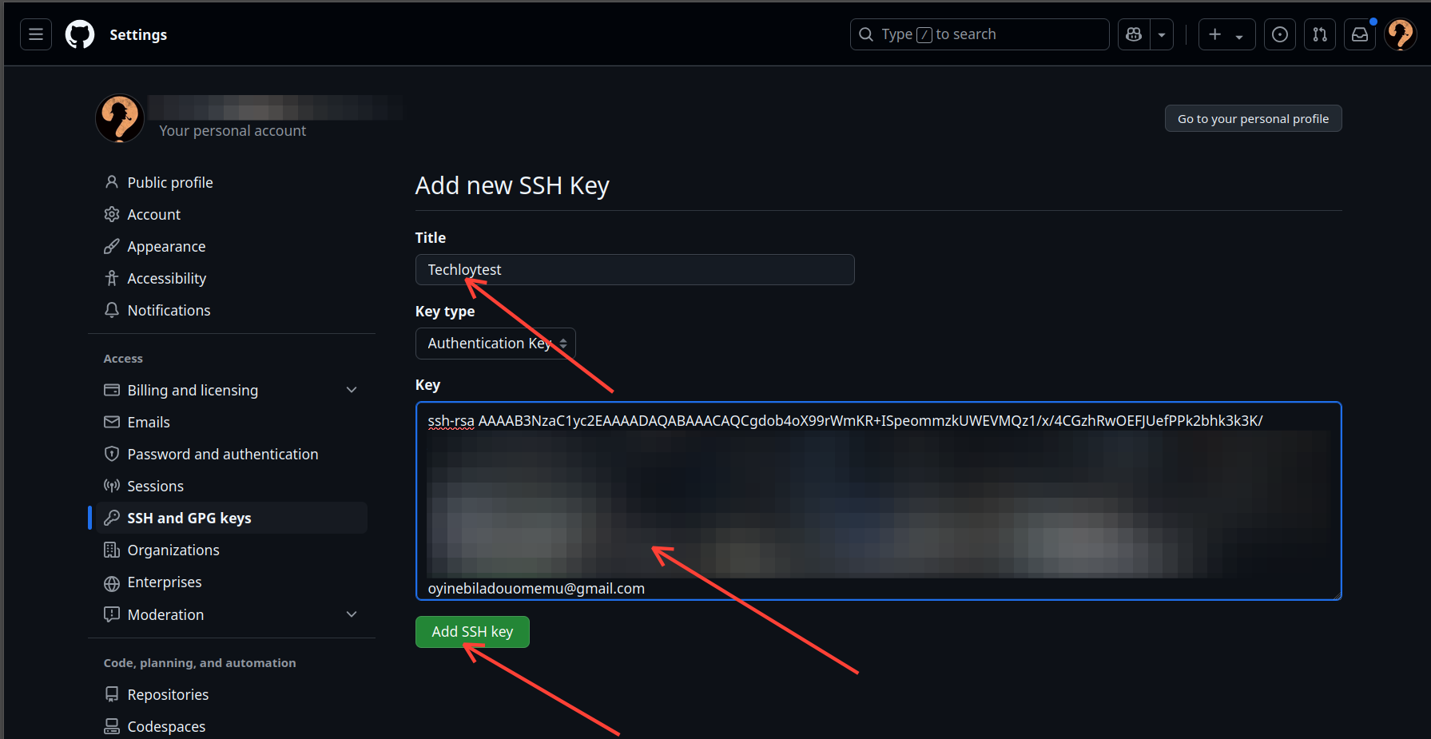Open the pull requests icon

click(x=1320, y=34)
